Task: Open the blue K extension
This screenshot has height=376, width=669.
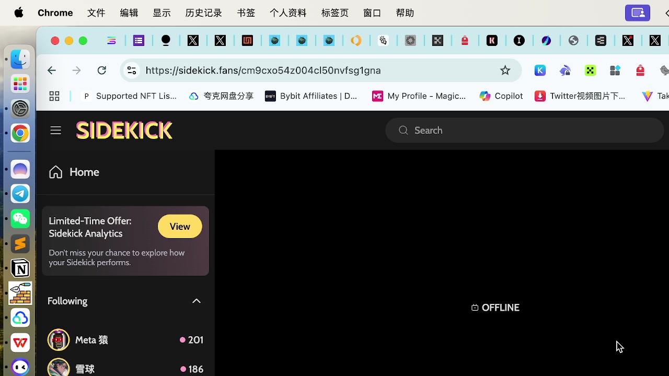Action: click(540, 70)
